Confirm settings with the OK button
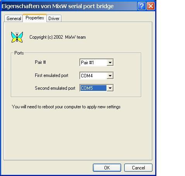185x176 pixels. (107, 167)
